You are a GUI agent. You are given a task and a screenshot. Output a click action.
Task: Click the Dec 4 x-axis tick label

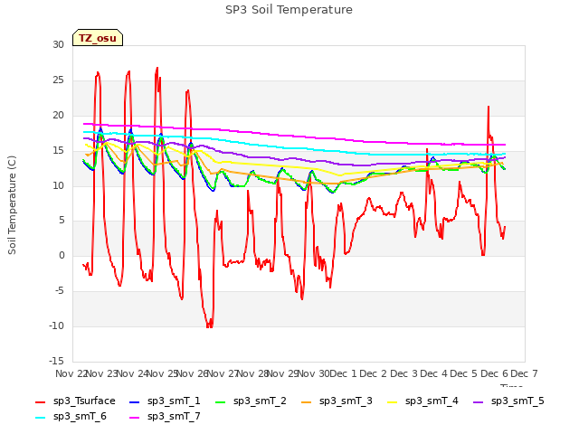pos(434,373)
